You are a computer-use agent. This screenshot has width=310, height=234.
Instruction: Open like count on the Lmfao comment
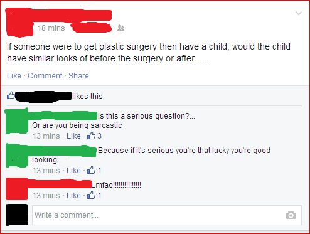tap(94, 196)
